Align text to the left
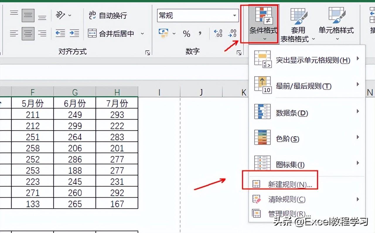 pos(14,33)
